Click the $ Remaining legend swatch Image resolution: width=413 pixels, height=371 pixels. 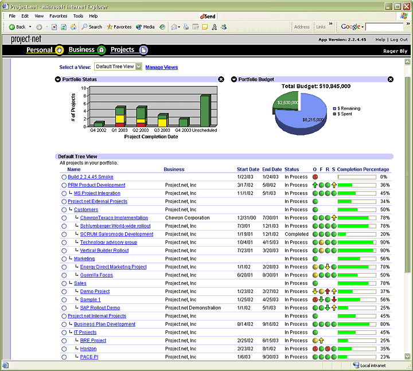334,108
